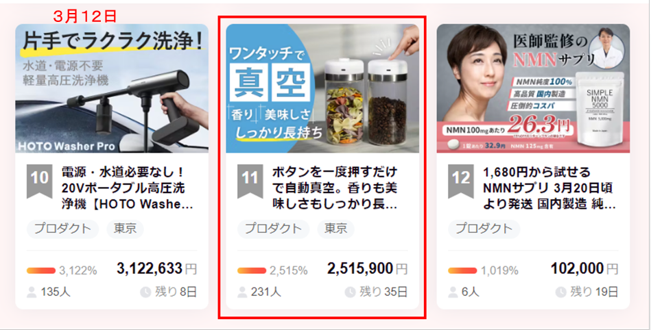651x330 pixels.
Task: Click clock icon beside 残り 8日
Action: click(x=145, y=292)
